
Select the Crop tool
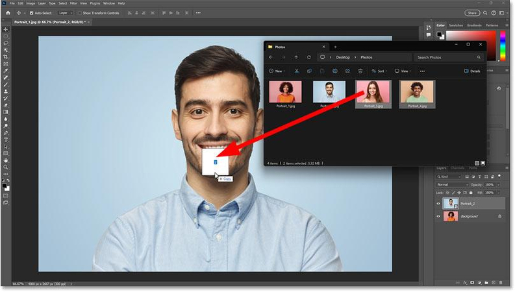point(6,57)
